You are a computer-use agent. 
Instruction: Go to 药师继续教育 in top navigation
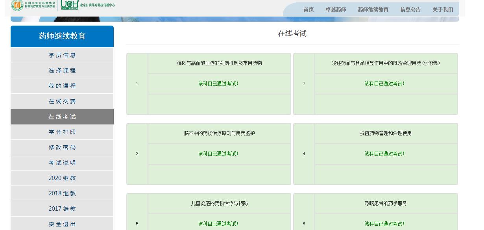click(373, 9)
